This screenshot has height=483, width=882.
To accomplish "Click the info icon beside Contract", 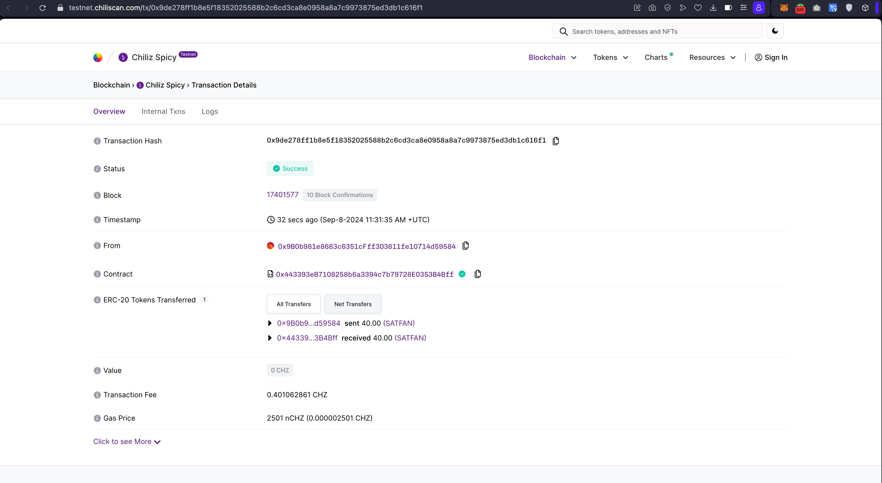I will (97, 274).
